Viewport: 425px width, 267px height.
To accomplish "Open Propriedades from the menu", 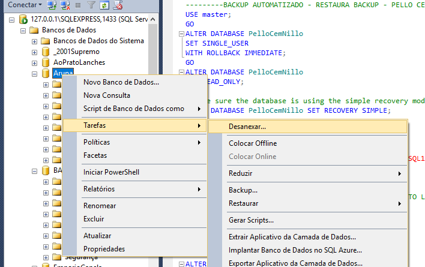I will click(x=134, y=249).
